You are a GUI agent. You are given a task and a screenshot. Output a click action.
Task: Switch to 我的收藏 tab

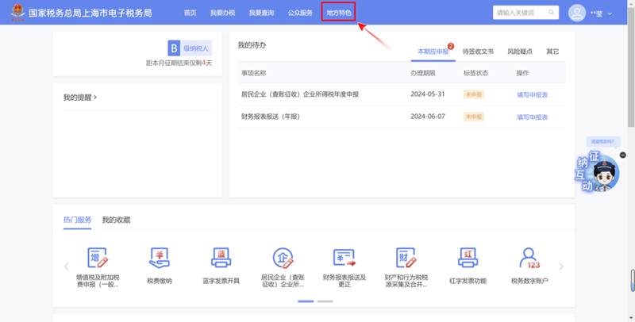(116, 220)
